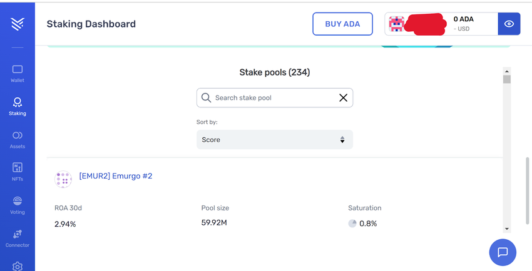Screen dimensions: 532x271
Task: Open the Settings gear in sidebar
Action: (18, 266)
